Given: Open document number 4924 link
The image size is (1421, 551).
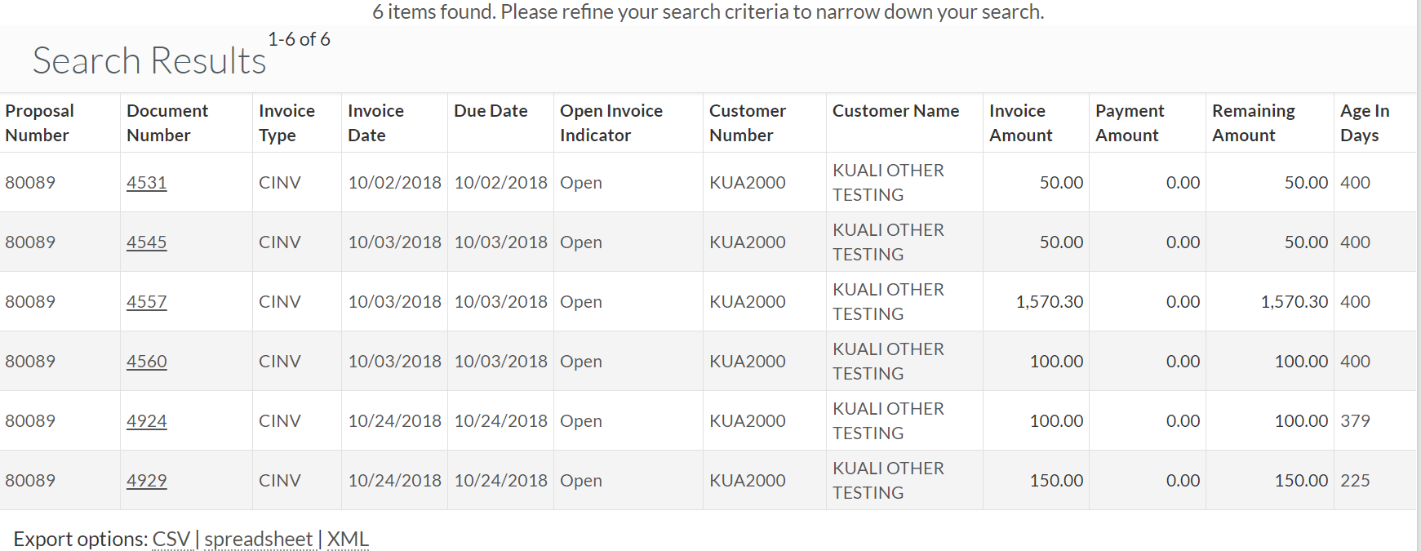Looking at the screenshot, I should point(146,421).
